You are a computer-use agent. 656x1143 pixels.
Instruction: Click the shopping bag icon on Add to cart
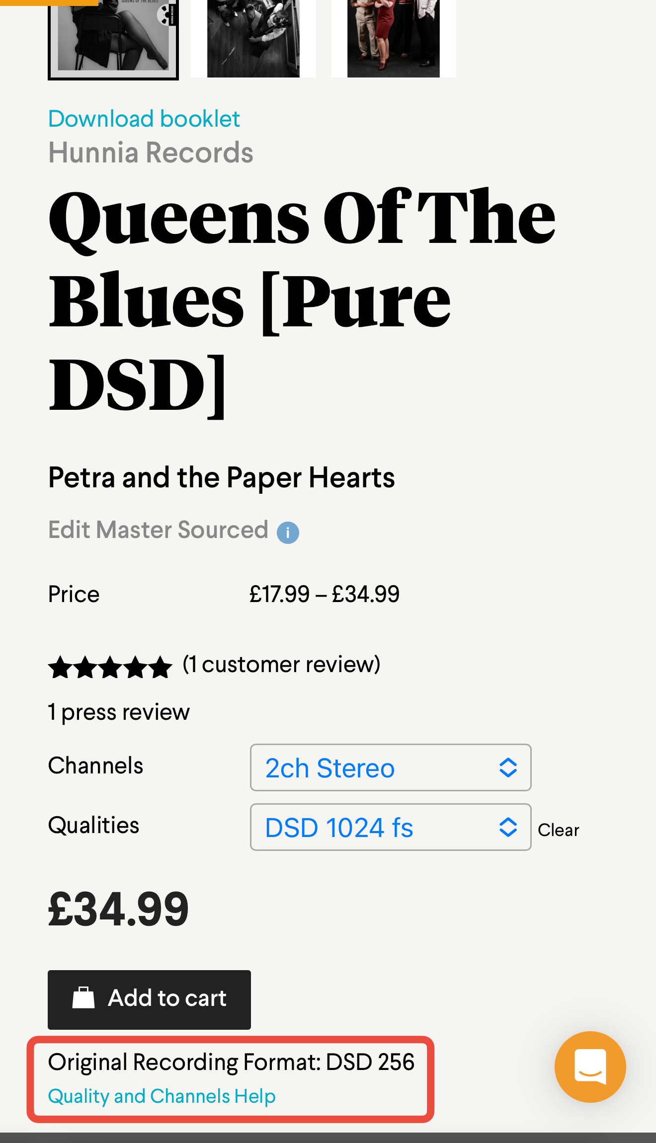[83, 998]
